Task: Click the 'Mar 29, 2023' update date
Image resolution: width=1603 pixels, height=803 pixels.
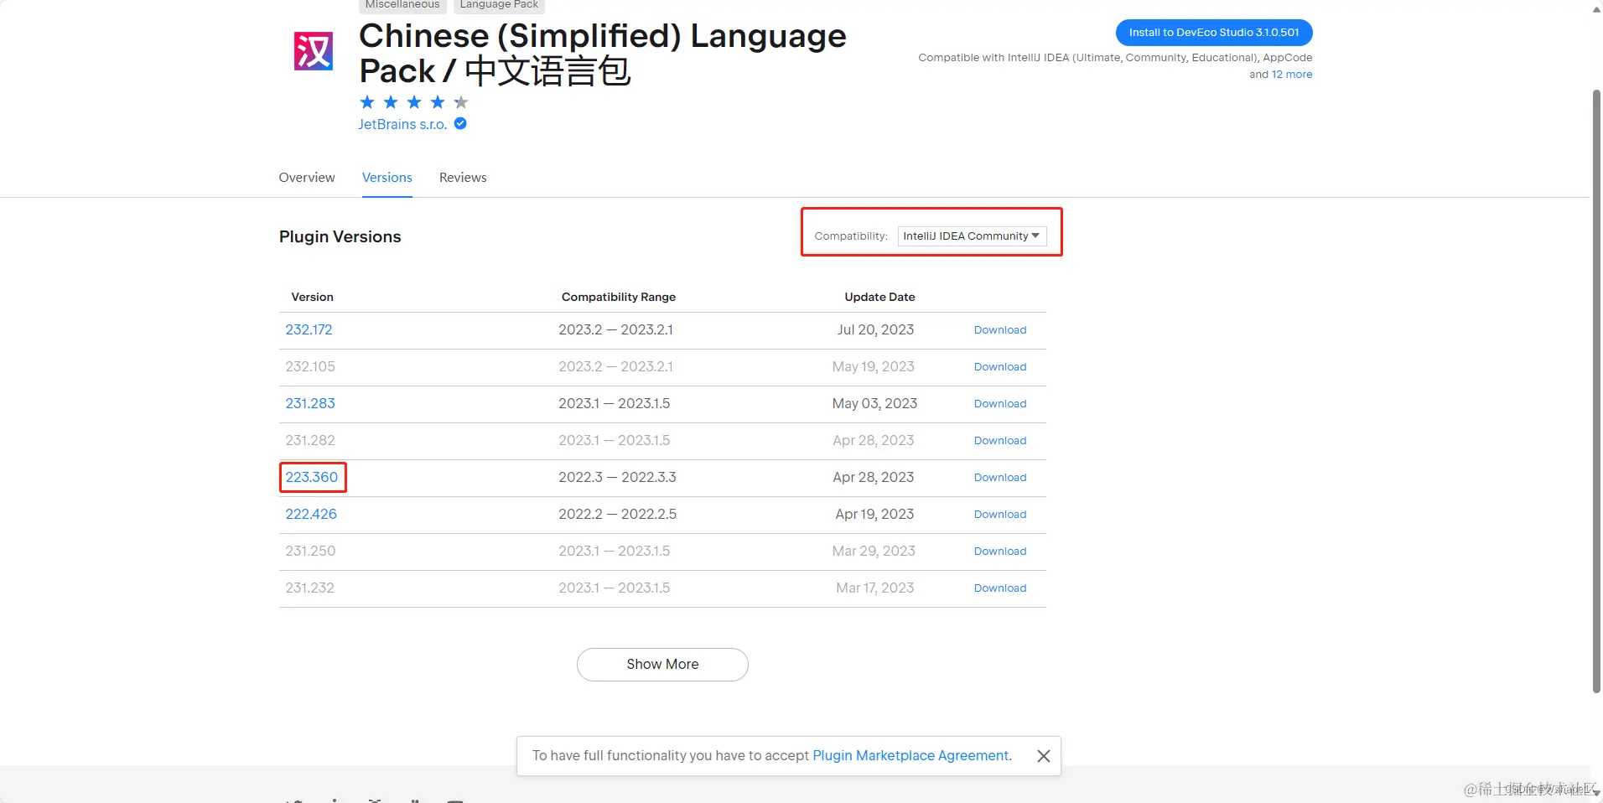Action: (874, 552)
